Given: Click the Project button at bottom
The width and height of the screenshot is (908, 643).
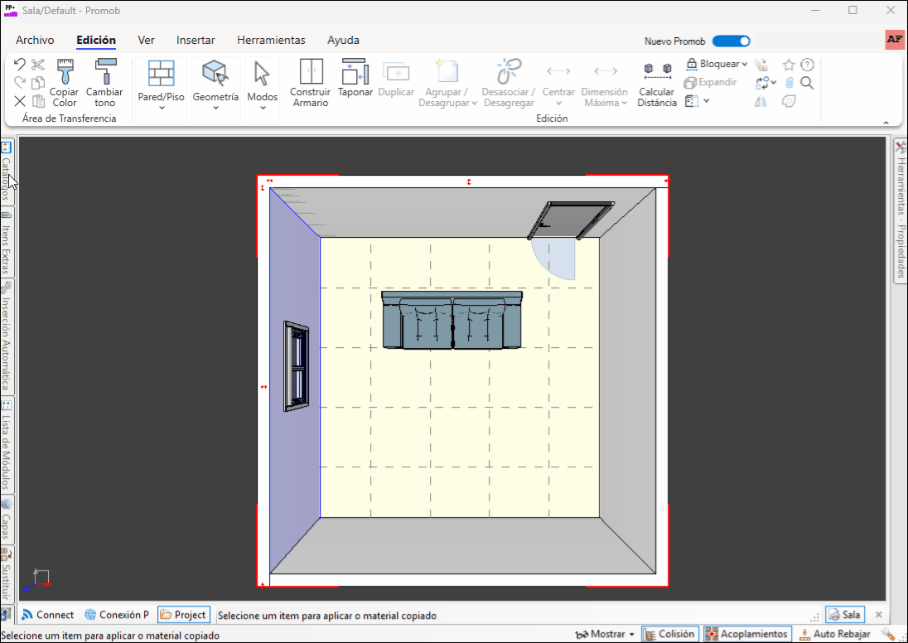Looking at the screenshot, I should tap(183, 615).
